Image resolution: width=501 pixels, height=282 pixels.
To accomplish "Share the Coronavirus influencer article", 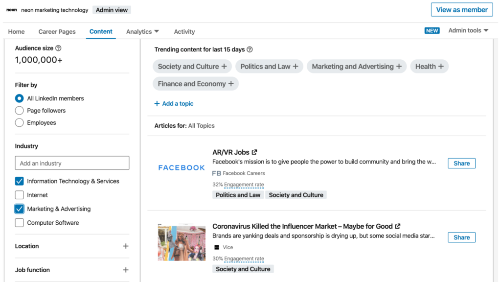I will point(461,237).
